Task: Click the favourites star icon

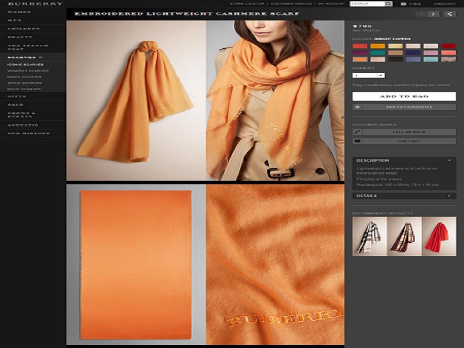Action: point(358,107)
